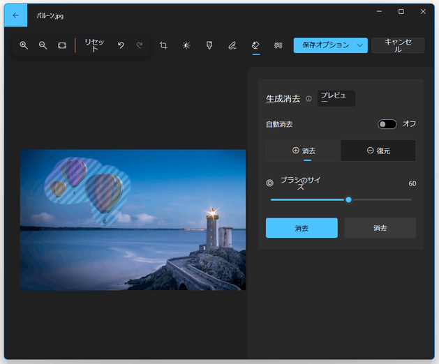The width and height of the screenshot is (439, 364).
Task: Click the プレビュー preview badge
Action: 336,98
